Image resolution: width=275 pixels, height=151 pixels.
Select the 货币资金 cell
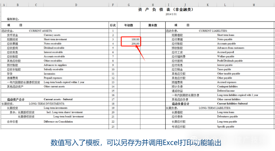click(x=12, y=35)
